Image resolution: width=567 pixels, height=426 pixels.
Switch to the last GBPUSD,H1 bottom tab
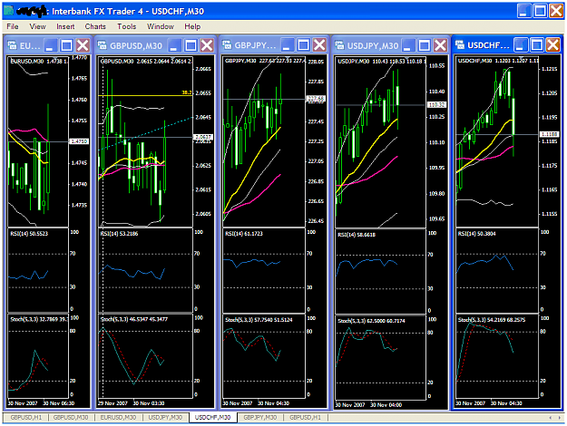[305, 417]
